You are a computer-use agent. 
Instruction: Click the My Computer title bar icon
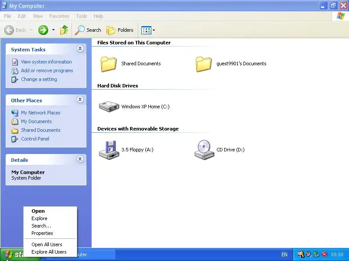click(4, 5)
